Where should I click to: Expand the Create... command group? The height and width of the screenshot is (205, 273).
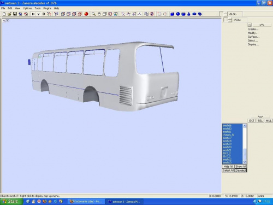[x=253, y=29]
